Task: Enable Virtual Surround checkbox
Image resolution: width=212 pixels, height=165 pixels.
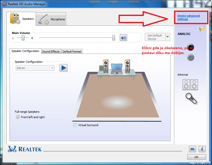Action: (x=75, y=125)
